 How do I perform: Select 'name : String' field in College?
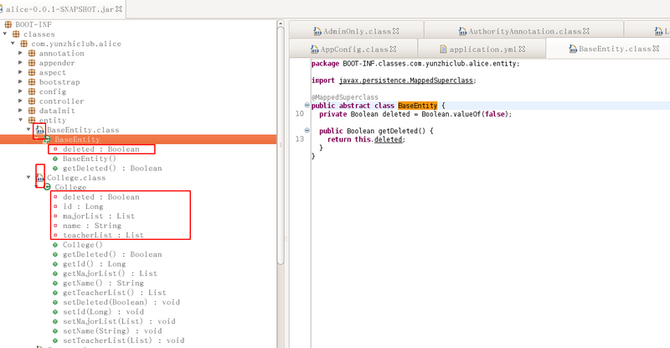pos(92,226)
